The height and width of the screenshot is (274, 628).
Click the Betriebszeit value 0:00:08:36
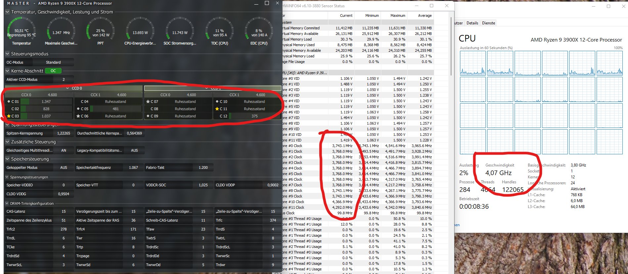point(474,206)
